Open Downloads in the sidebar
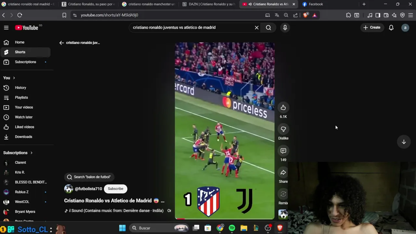 (25, 137)
